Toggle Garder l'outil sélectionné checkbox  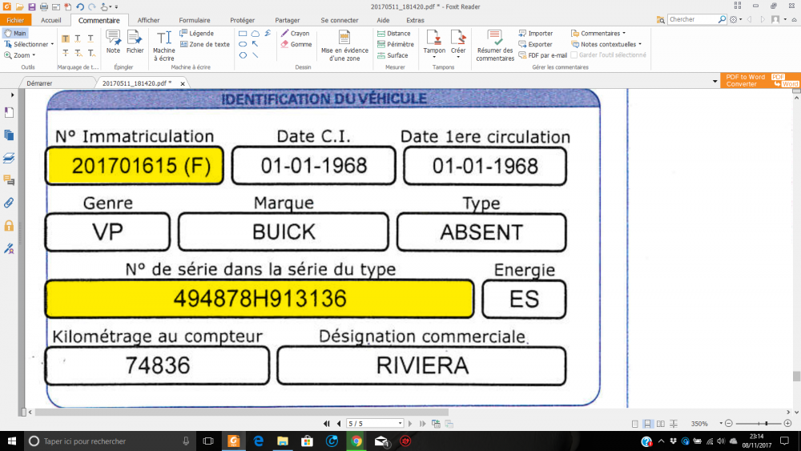(x=574, y=55)
